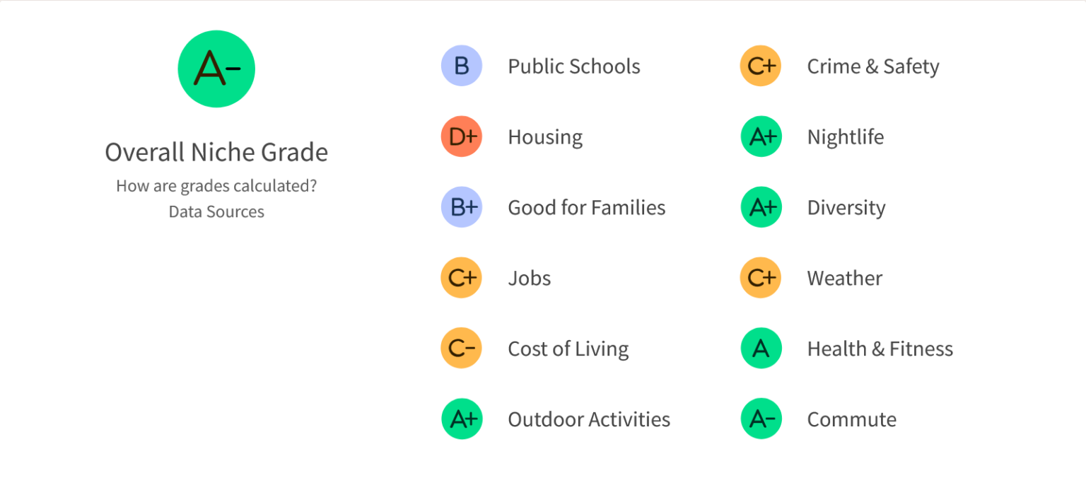Open the How are grades calculated page

pyautogui.click(x=216, y=185)
